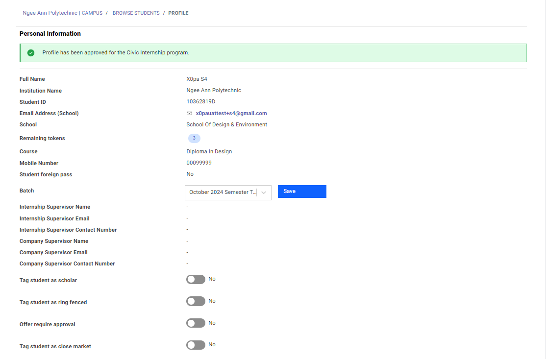Click the Civic Internship approval message text
Screen dimensions: 546x359
[x=116, y=52]
